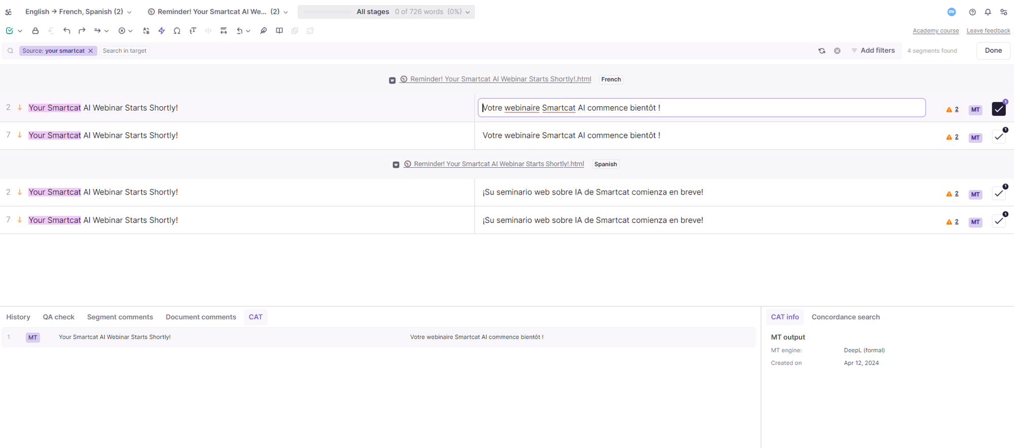The height and width of the screenshot is (448, 1014).
Task: Click the MT badge on Spanish segment 7
Action: point(975,222)
